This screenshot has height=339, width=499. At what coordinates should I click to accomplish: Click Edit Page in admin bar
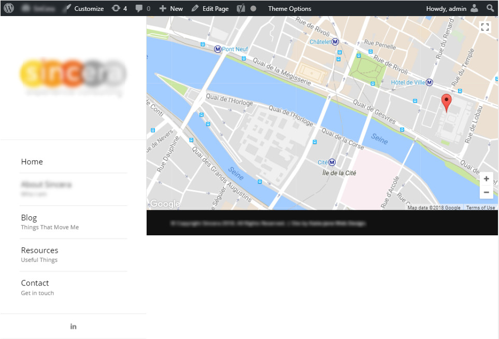pos(210,9)
